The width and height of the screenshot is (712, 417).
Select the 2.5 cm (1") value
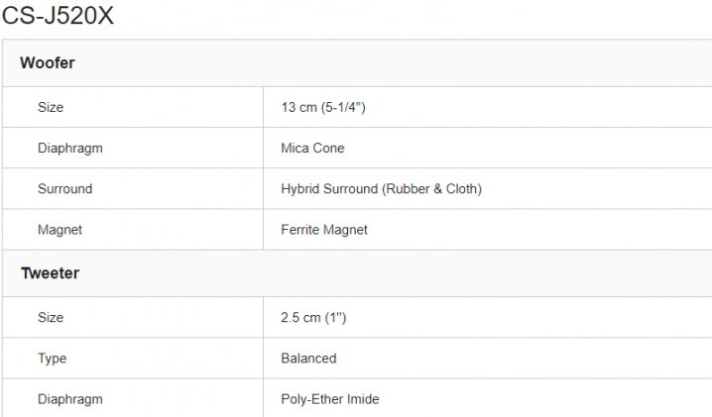pyautogui.click(x=313, y=317)
